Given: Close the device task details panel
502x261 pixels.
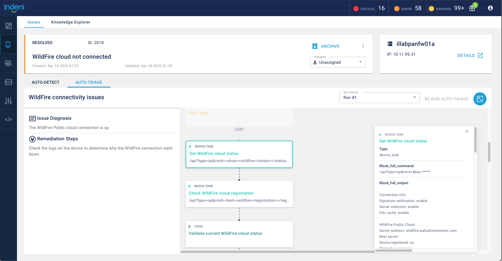Looking at the screenshot, I should (x=467, y=131).
